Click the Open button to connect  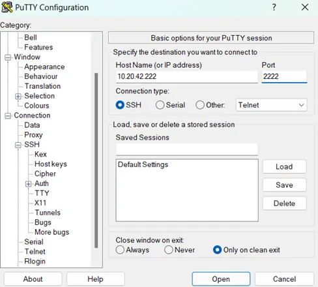[x=221, y=279]
